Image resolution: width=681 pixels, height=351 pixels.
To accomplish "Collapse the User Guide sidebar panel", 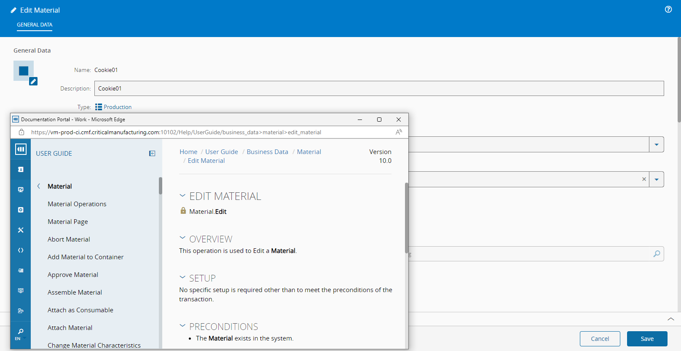I will pyautogui.click(x=152, y=154).
